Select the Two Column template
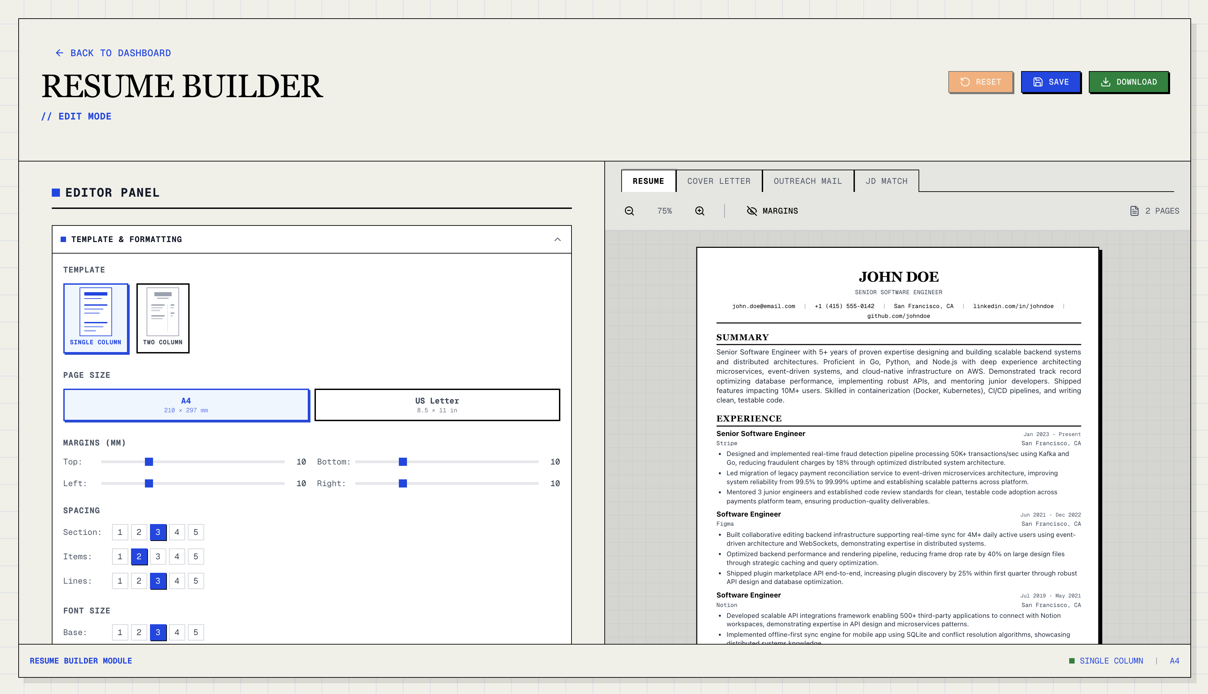The width and height of the screenshot is (1208, 694). (163, 318)
